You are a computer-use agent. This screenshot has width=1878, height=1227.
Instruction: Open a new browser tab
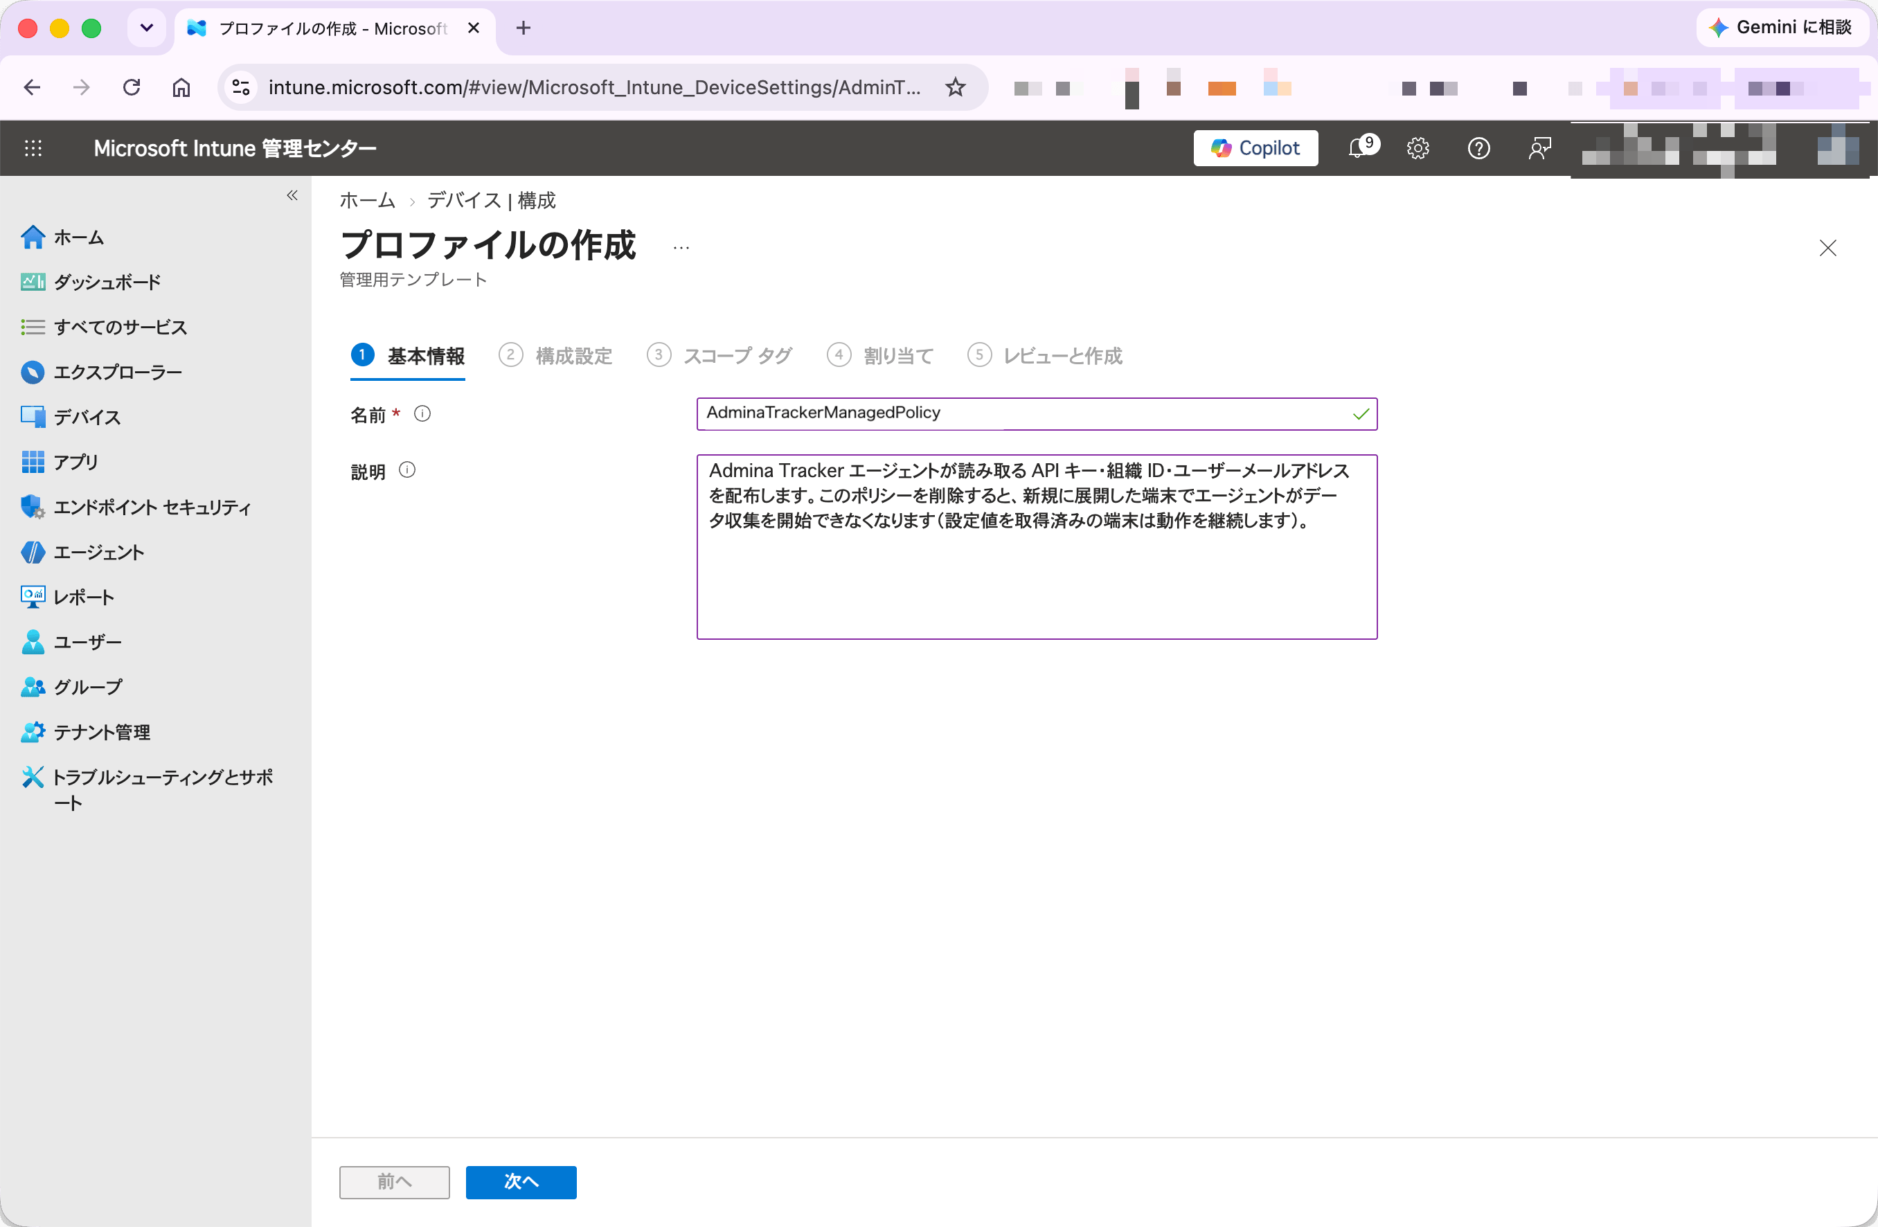pyautogui.click(x=523, y=28)
